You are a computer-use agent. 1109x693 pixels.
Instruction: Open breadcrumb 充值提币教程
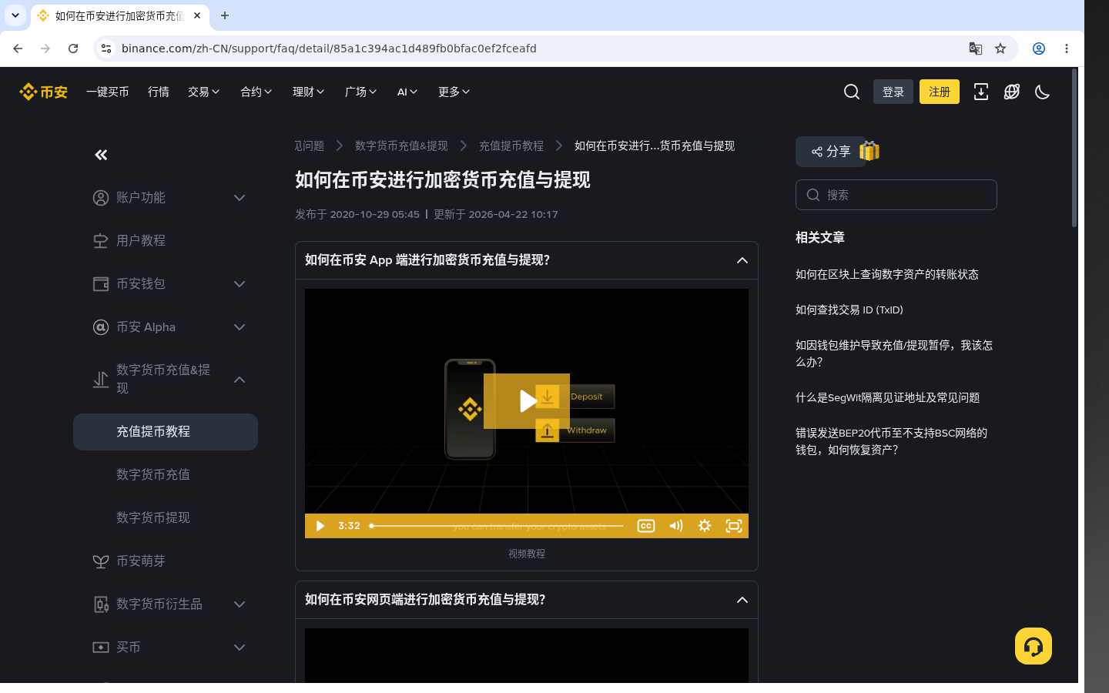pos(511,146)
